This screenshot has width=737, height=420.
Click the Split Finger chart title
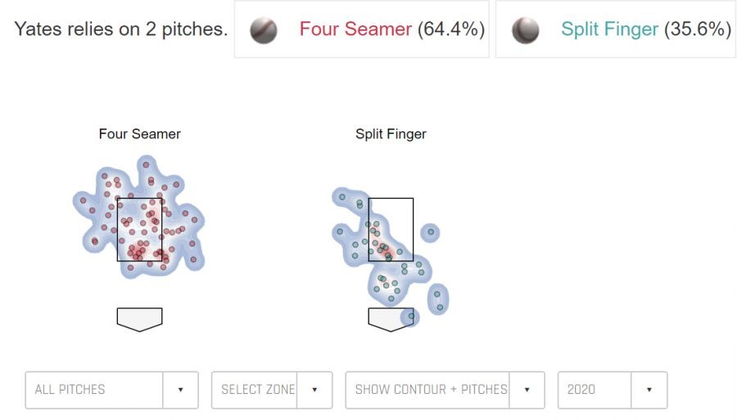pyautogui.click(x=391, y=133)
